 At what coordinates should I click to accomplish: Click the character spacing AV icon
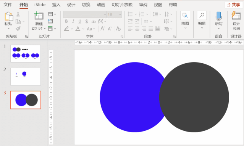tap(100, 21)
